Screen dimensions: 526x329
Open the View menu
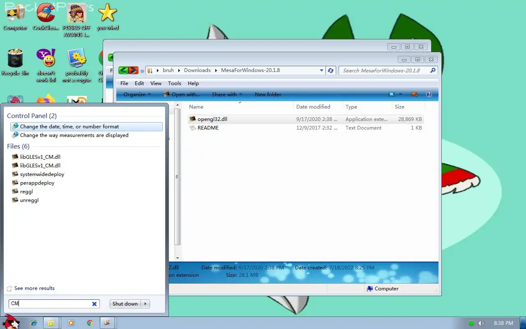pos(156,83)
